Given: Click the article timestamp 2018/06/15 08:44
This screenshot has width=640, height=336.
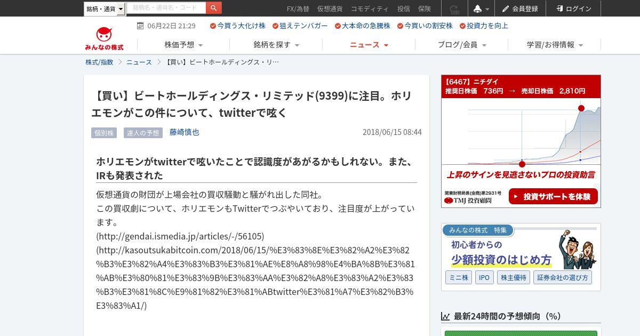Looking at the screenshot, I should (392, 132).
